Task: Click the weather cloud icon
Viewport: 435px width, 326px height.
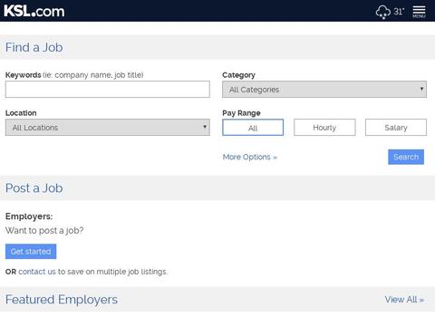Action: [382, 12]
